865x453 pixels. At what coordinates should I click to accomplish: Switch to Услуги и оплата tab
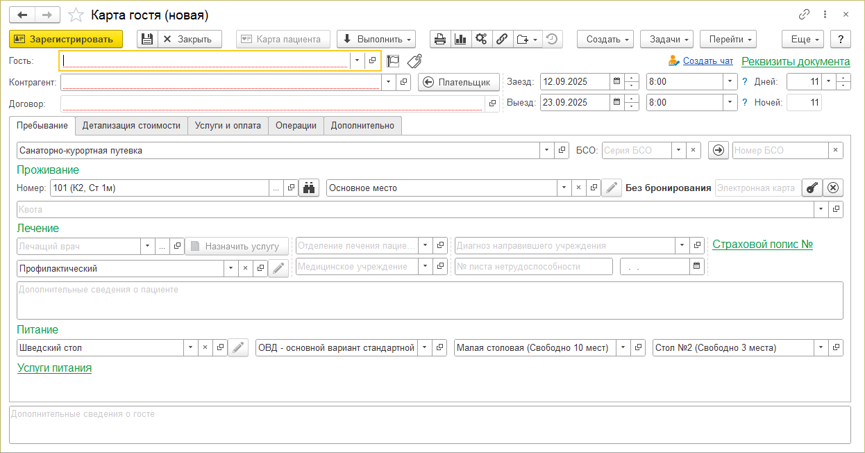pos(228,126)
